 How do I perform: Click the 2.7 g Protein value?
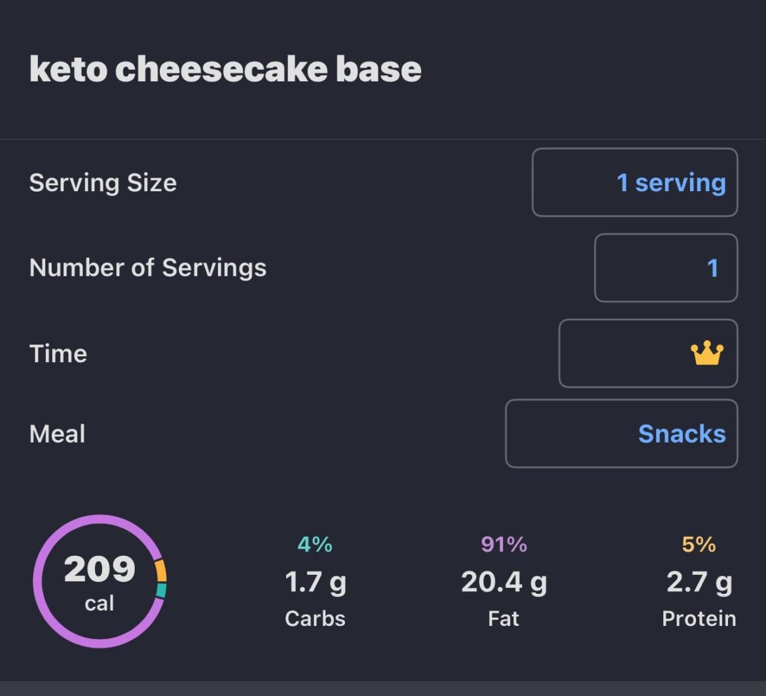698,581
